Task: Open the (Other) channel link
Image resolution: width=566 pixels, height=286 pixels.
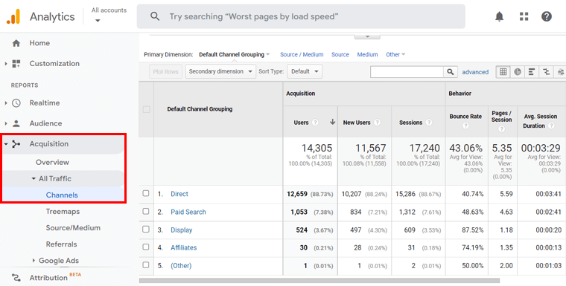Action: [181, 265]
